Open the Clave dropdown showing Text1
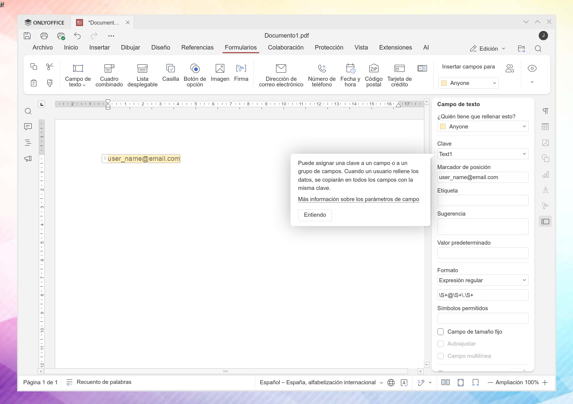The image size is (573, 404). (482, 154)
